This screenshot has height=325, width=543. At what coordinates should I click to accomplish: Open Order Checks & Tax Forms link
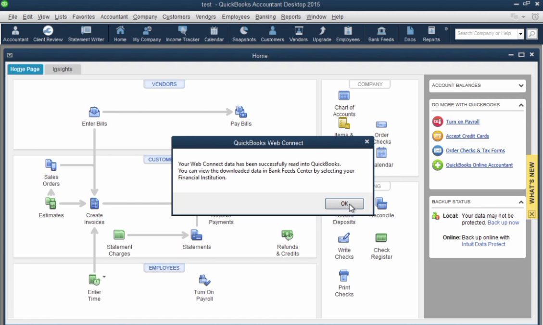[x=475, y=150]
